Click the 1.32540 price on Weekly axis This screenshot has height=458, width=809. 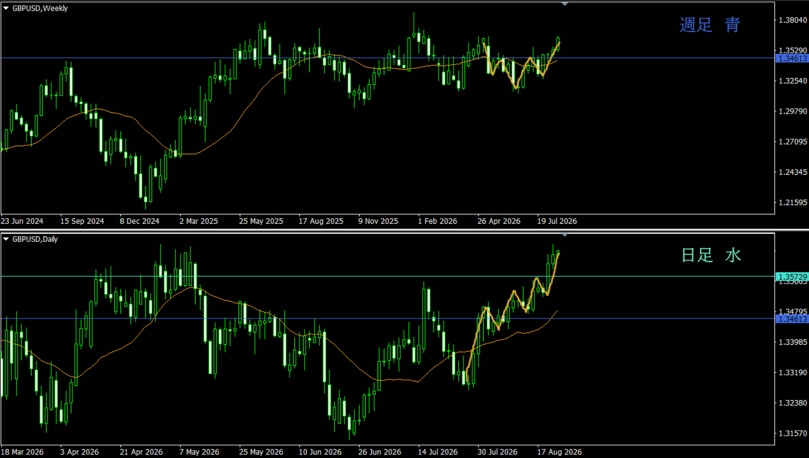(792, 81)
